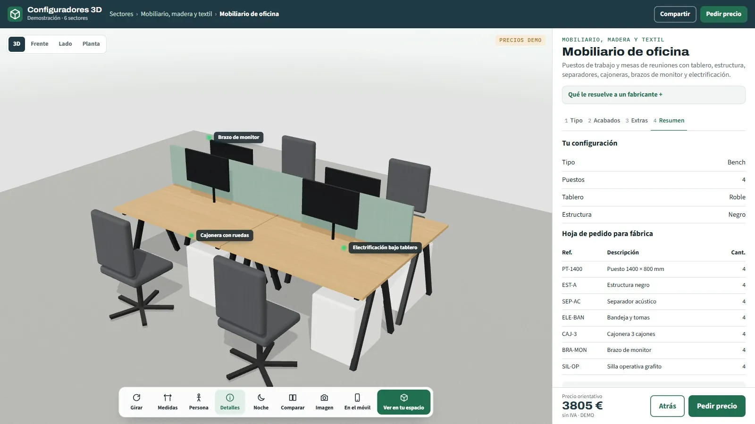Viewport: 755px width, 424px height.
Task: Go to step 2 Acabados
Action: pyautogui.click(x=604, y=121)
